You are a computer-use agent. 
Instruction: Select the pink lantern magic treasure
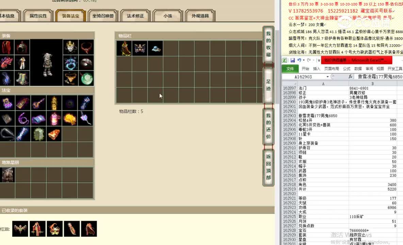tap(54, 118)
